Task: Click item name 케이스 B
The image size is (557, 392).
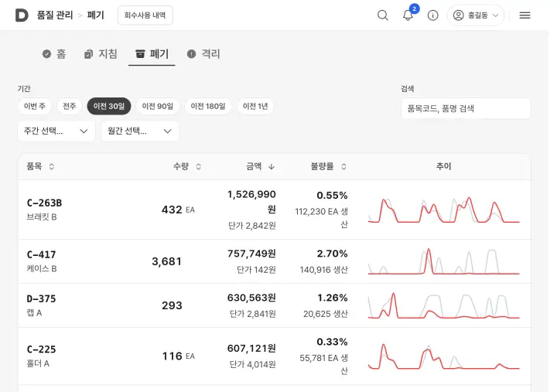Action: click(42, 269)
